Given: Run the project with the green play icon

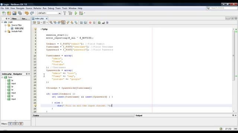Looking at the screenshot, I should pyautogui.click(x=76, y=13).
